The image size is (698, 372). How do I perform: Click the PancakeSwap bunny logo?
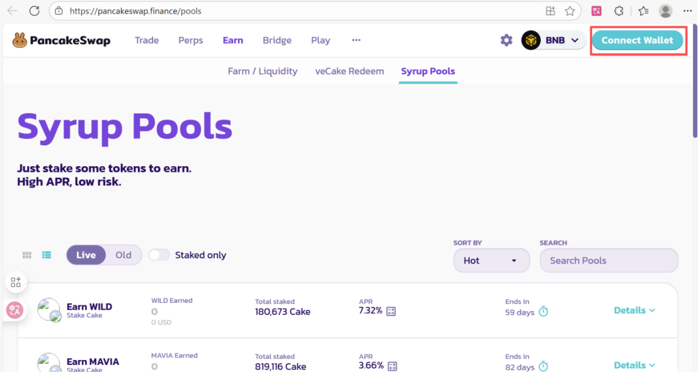(20, 40)
